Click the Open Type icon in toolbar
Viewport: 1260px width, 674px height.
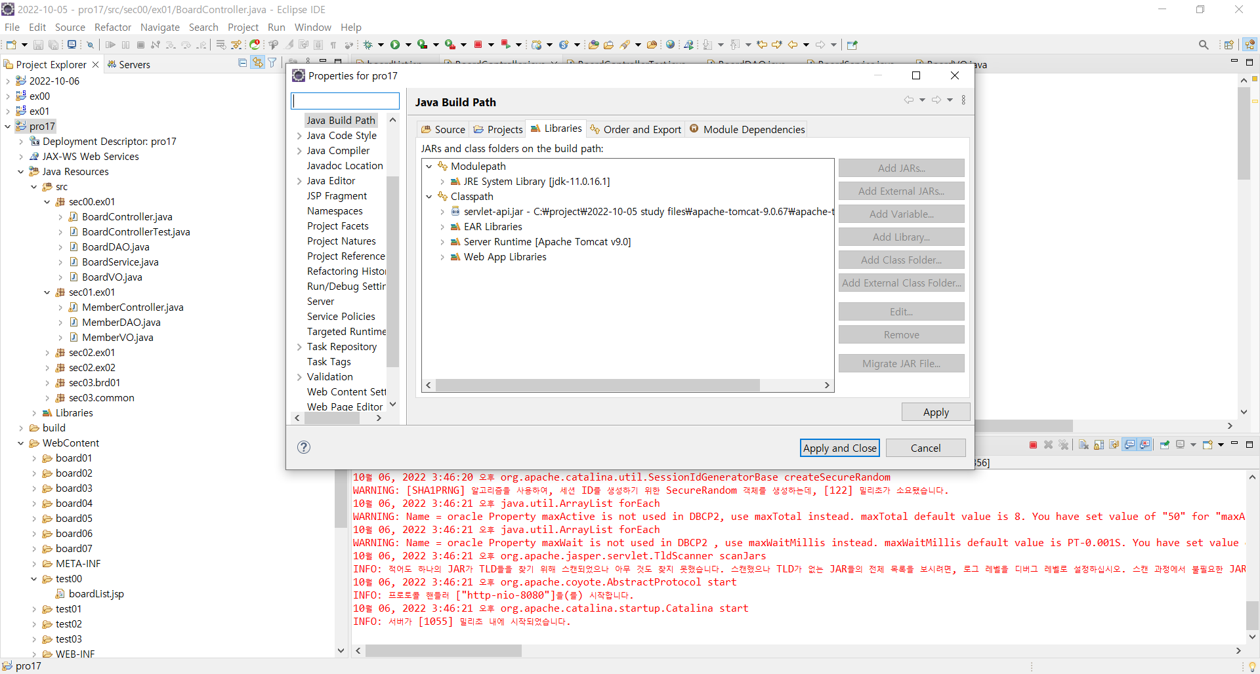593,45
